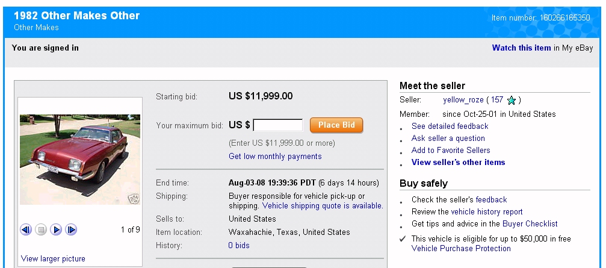The width and height of the screenshot is (606, 268).
Task: Click the play slideshow arrow icon
Action: [x=56, y=229]
